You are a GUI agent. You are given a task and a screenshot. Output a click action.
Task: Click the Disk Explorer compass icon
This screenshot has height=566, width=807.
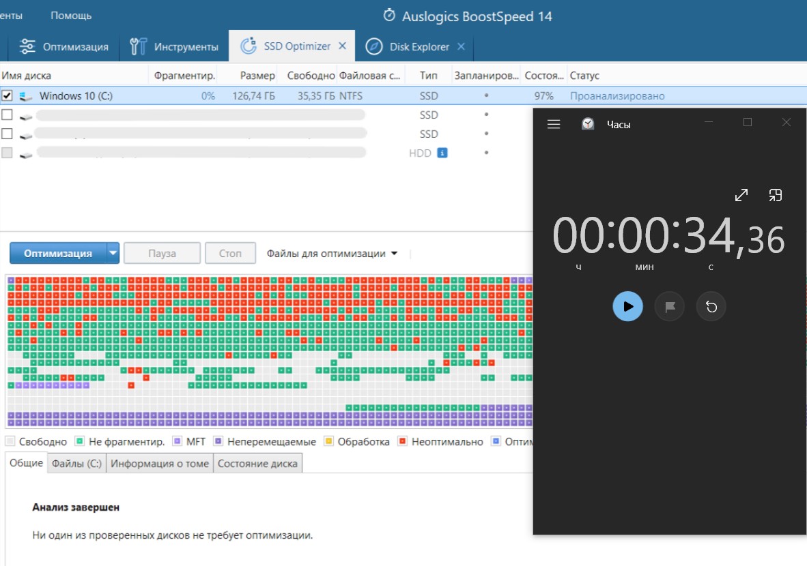[373, 47]
